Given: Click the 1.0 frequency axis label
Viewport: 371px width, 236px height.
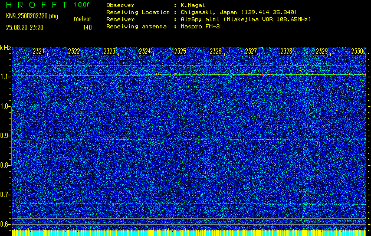Looking at the screenshot, I should coord(5,106).
